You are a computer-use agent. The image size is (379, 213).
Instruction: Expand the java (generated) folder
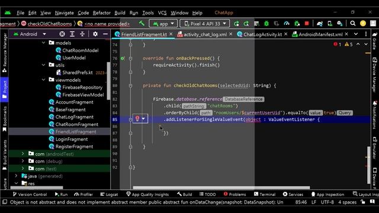(16, 176)
